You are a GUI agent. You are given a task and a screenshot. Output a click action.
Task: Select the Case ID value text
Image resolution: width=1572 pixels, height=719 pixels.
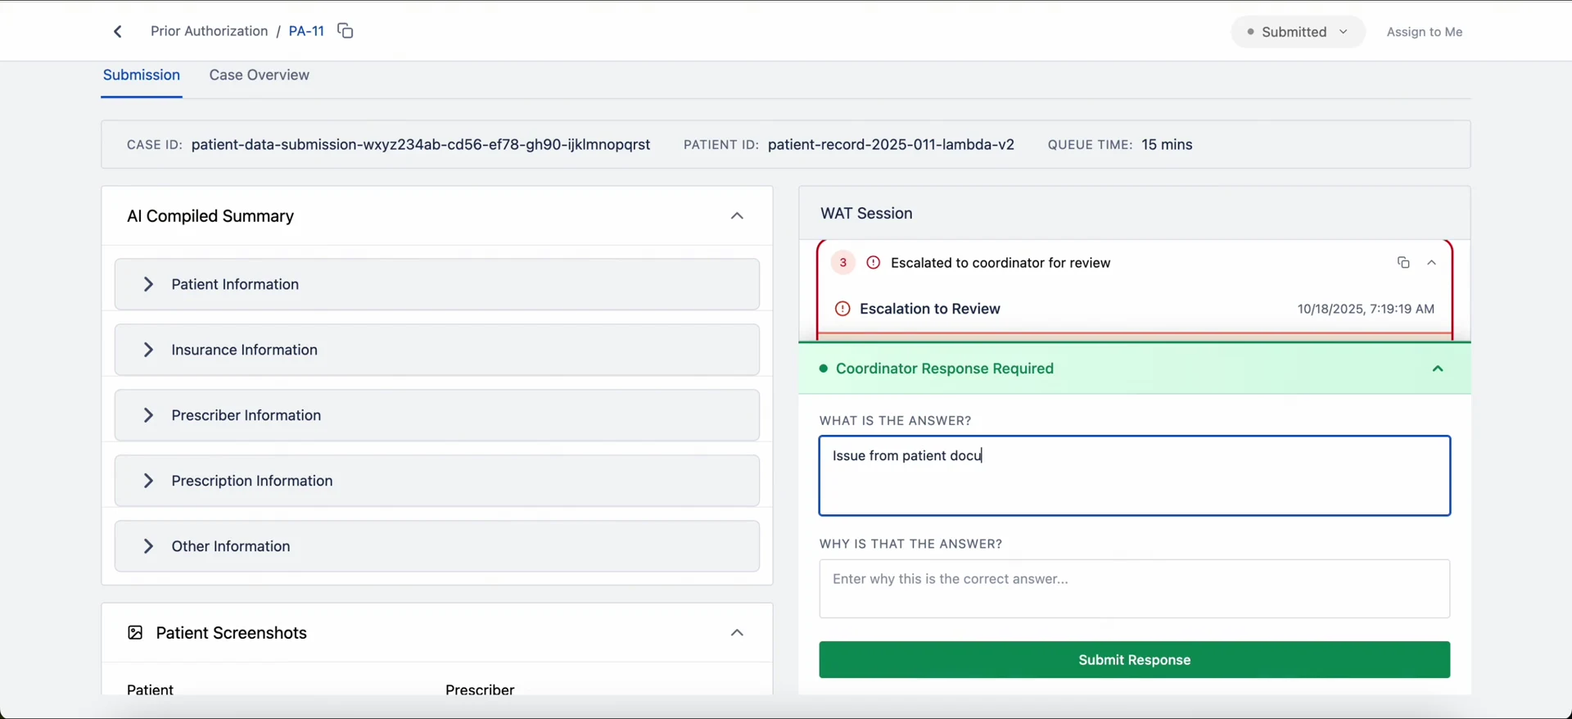(x=421, y=145)
